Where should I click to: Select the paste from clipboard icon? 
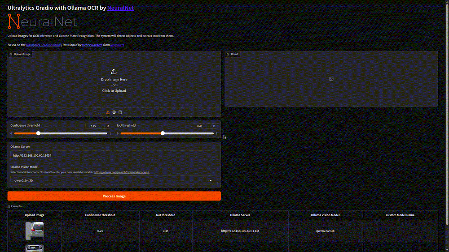(120, 112)
